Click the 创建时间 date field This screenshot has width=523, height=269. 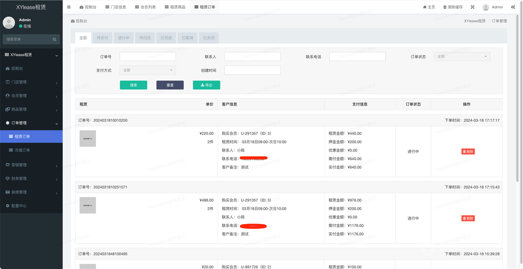click(x=252, y=70)
